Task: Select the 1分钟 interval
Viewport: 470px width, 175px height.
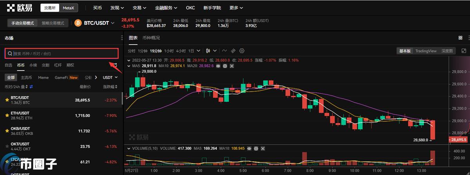Action: tap(143, 51)
